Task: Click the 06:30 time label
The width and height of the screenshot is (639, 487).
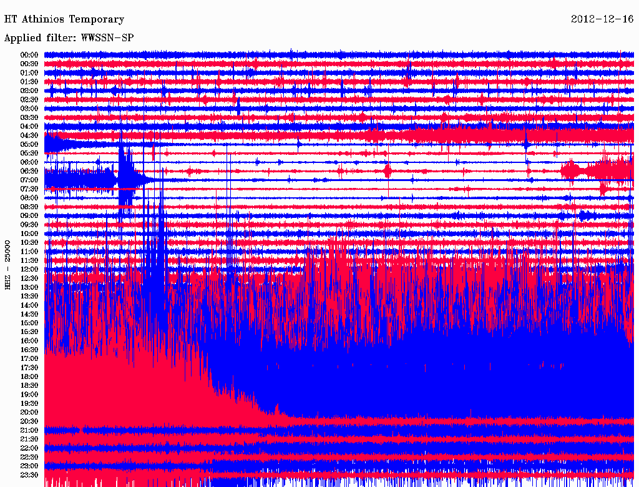Action: click(29, 171)
